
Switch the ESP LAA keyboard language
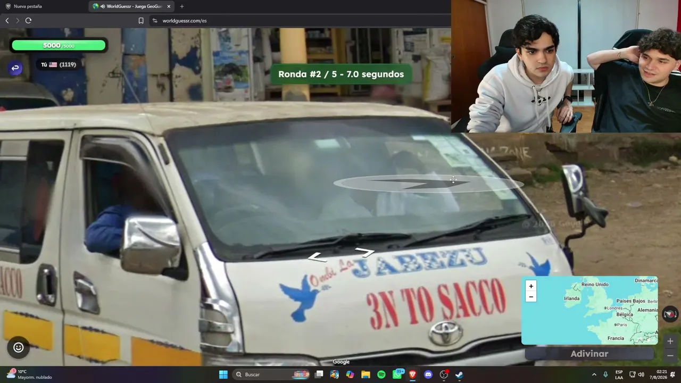tap(619, 374)
